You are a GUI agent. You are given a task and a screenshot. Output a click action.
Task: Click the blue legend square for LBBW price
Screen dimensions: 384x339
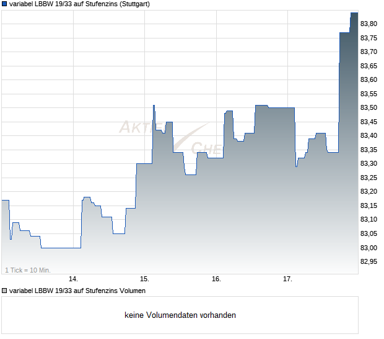[4, 4]
